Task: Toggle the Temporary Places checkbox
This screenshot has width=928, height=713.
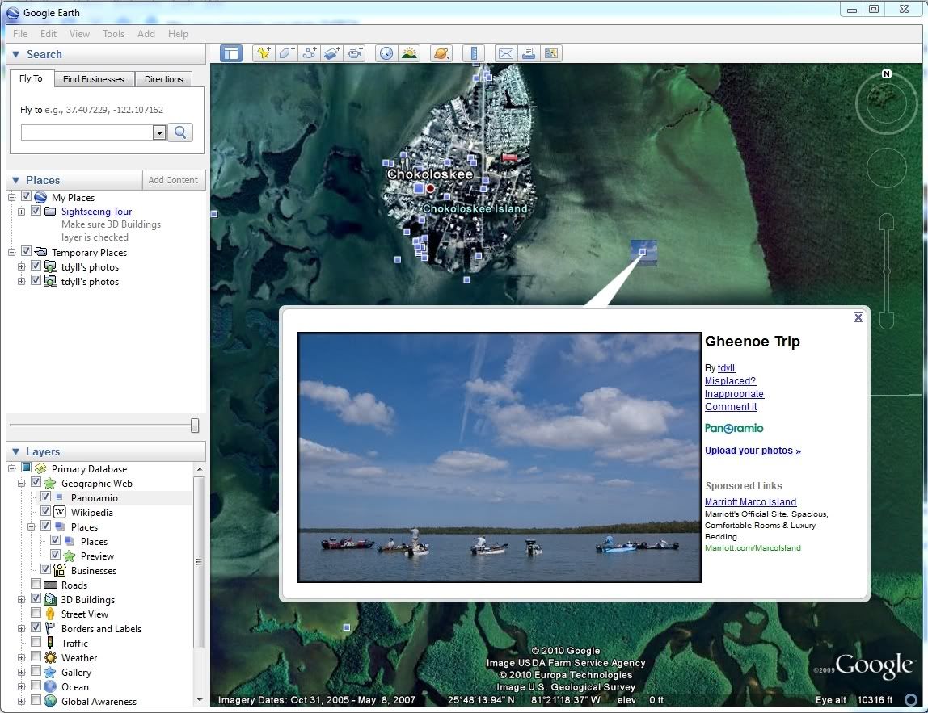Action: pos(26,251)
